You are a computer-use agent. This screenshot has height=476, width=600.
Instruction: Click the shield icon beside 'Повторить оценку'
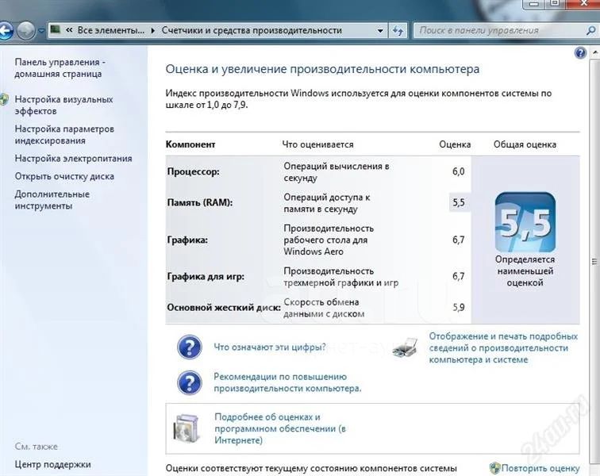coord(494,467)
